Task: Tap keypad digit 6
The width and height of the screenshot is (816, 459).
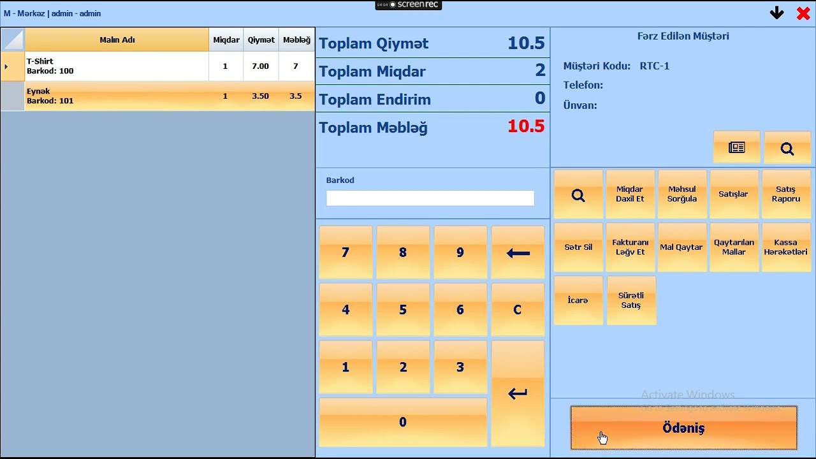Action: [x=460, y=310]
